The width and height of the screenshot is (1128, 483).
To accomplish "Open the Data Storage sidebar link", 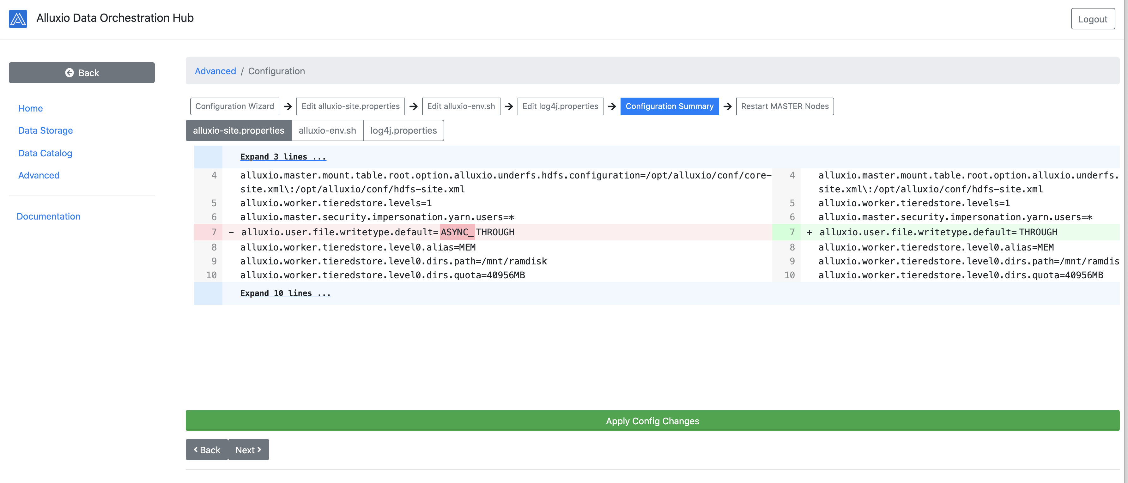I will (x=45, y=130).
